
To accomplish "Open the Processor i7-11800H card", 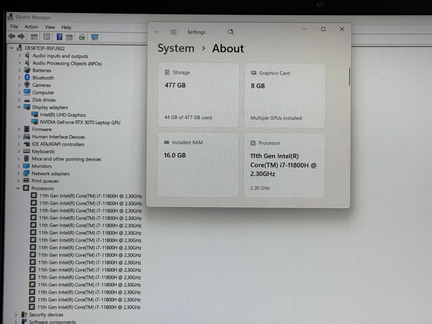I will pyautogui.click(x=284, y=165).
